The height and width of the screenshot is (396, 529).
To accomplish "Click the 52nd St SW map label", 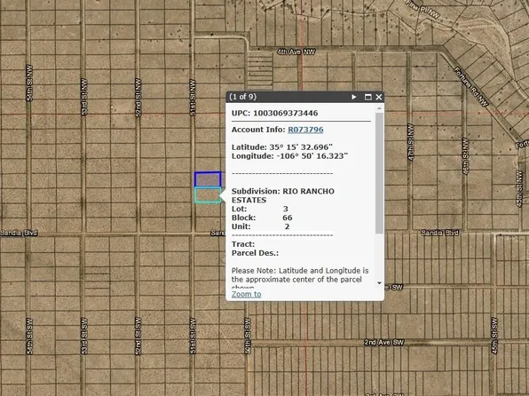I will pyautogui.click(x=138, y=336).
